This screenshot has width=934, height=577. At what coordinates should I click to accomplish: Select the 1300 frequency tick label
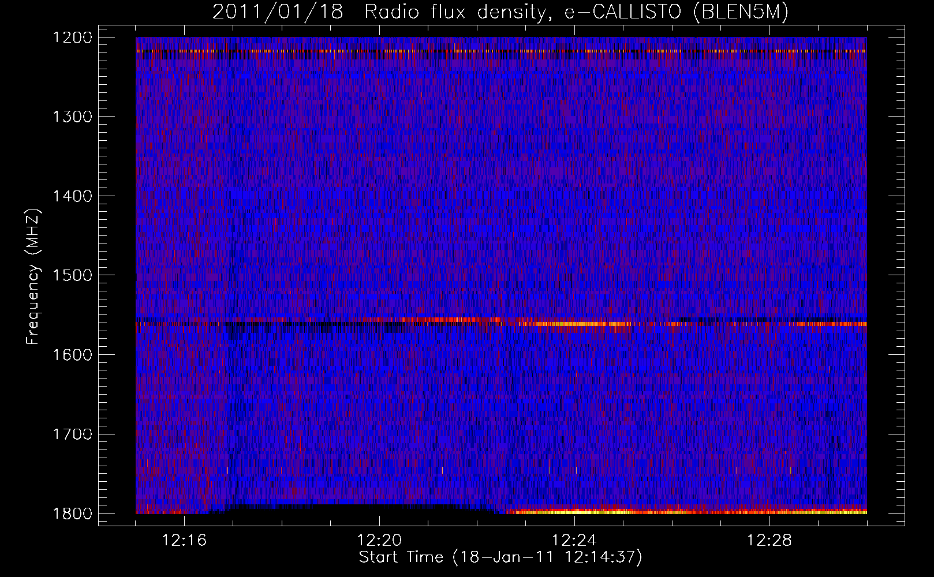pyautogui.click(x=72, y=117)
